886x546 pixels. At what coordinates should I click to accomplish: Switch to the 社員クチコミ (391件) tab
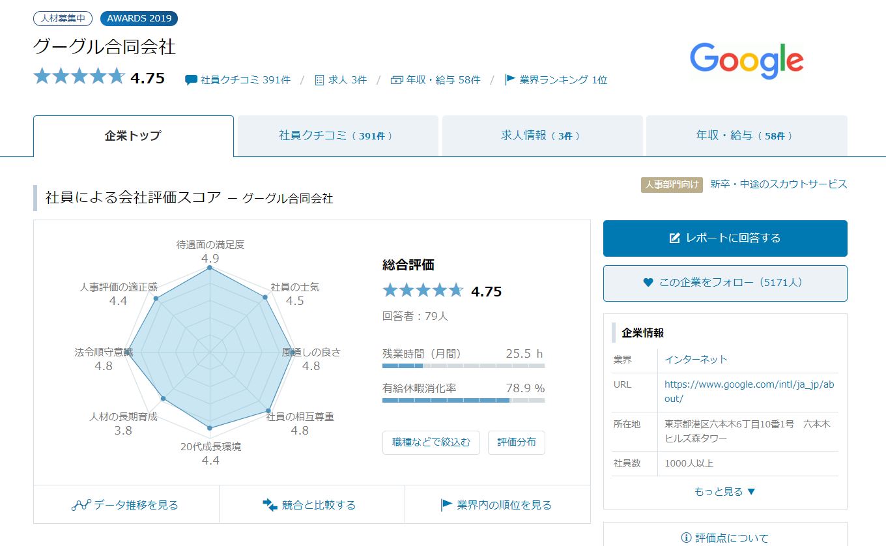pyautogui.click(x=337, y=136)
